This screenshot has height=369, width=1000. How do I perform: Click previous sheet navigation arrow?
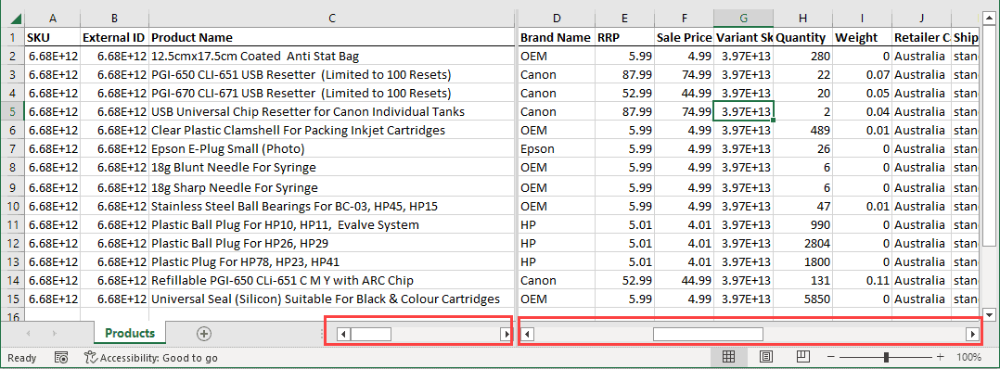[28, 334]
